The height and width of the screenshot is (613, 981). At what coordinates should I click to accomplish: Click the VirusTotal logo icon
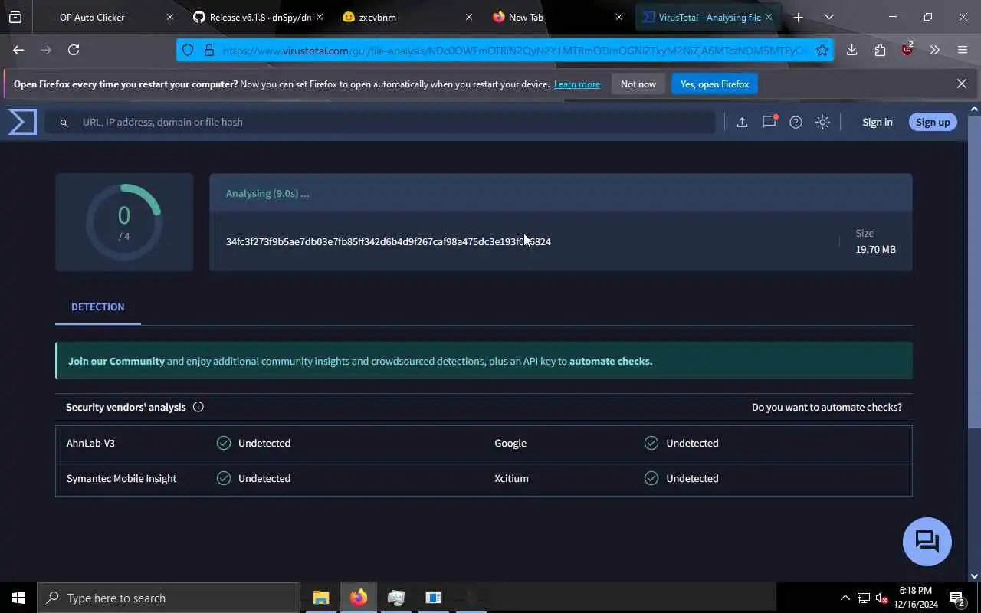[x=22, y=122]
